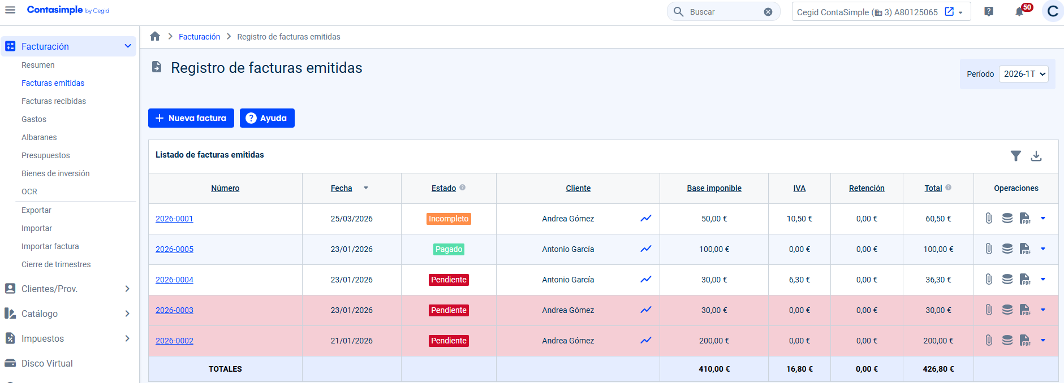View stats chart for Andrea Gómez 2026-0003
The height and width of the screenshot is (383, 1064).
click(646, 310)
